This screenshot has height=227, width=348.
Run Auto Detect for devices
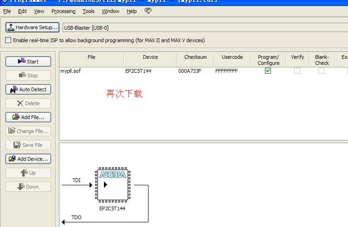[28, 89]
